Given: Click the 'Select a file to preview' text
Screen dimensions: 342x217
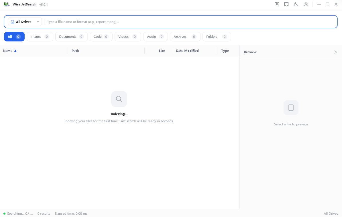Looking at the screenshot, I should (291, 124).
